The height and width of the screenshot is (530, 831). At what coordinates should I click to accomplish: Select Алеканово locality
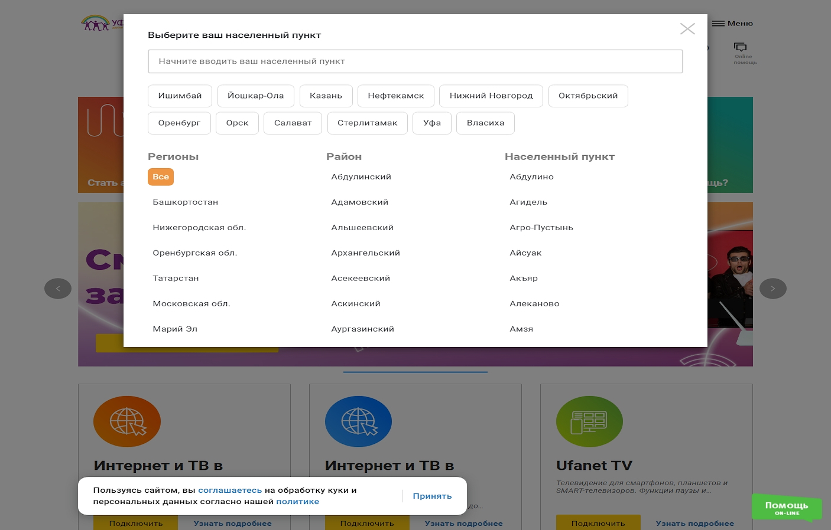click(x=534, y=303)
